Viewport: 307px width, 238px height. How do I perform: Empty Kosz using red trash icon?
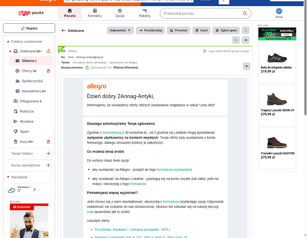(48, 142)
